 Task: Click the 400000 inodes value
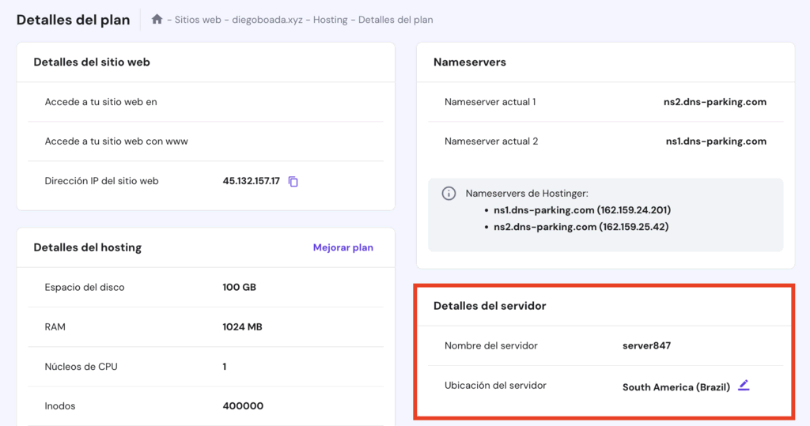pos(243,405)
